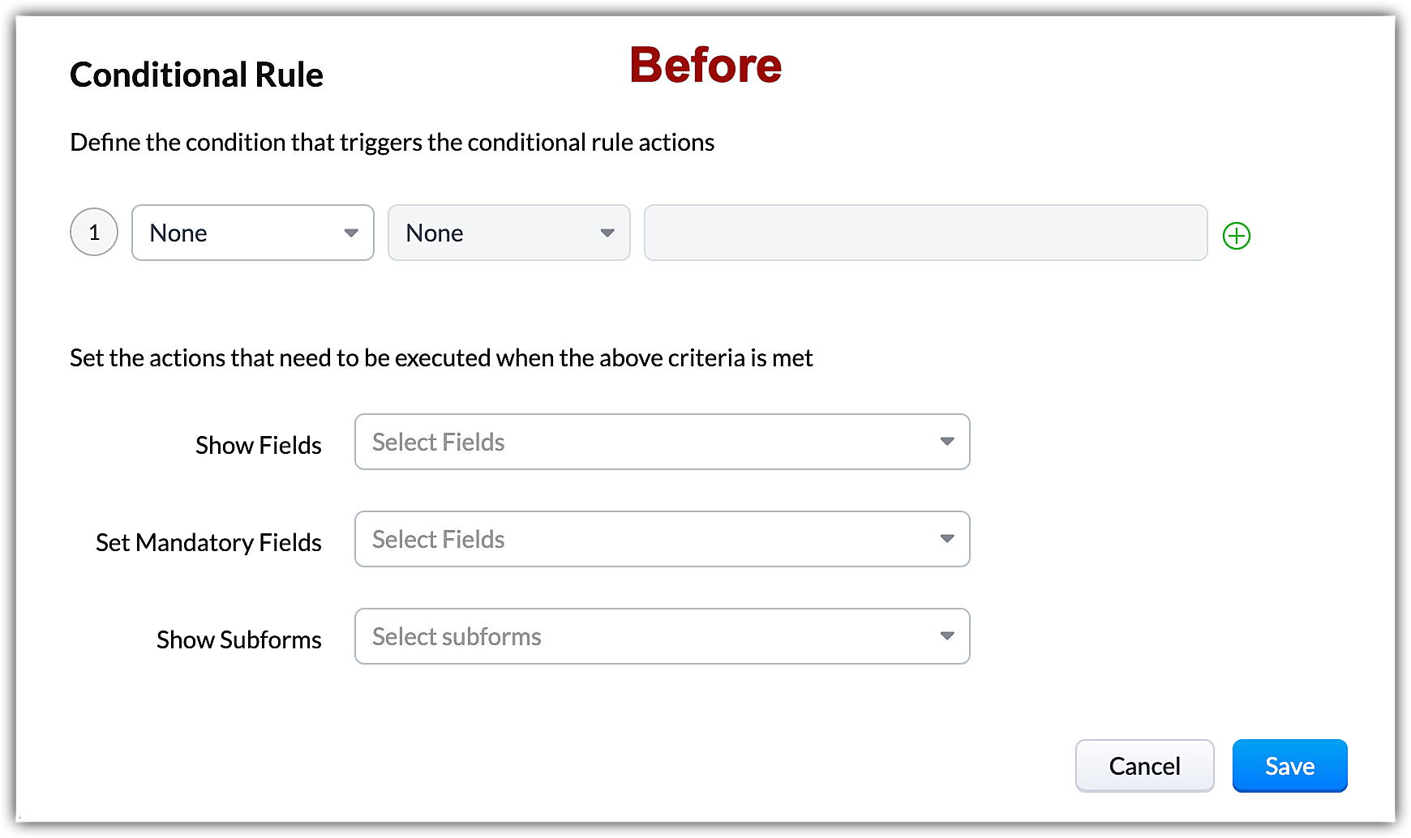Click the green plus add-condition icon
1411x838 pixels.
(x=1236, y=236)
